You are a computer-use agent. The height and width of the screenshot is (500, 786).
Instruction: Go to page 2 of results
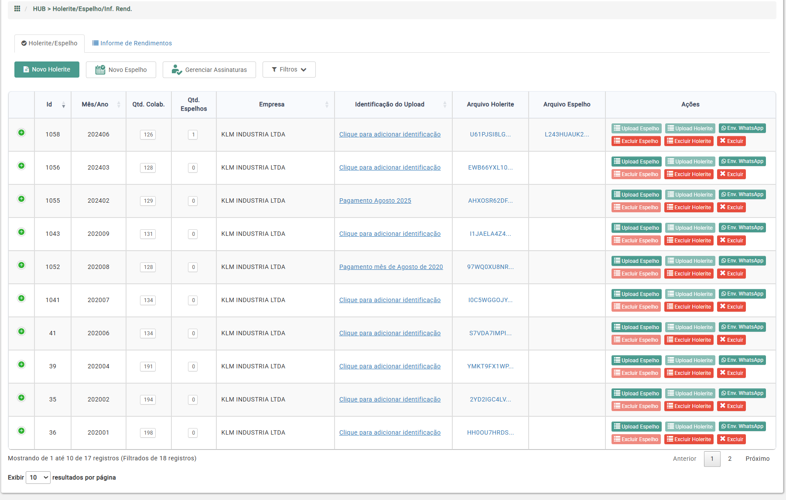(729, 459)
